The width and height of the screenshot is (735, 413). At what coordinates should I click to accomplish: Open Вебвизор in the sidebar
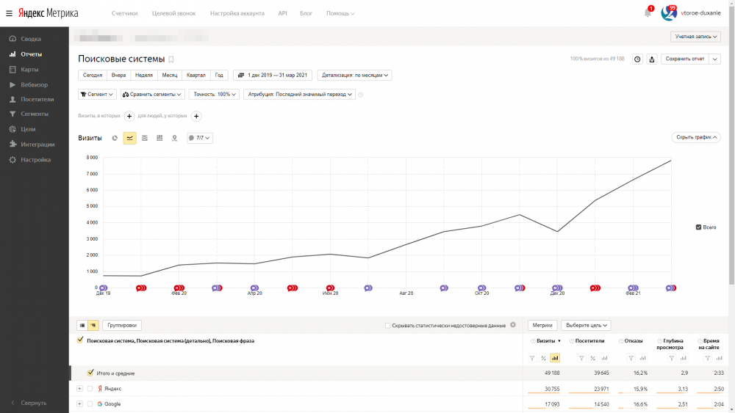coord(34,84)
